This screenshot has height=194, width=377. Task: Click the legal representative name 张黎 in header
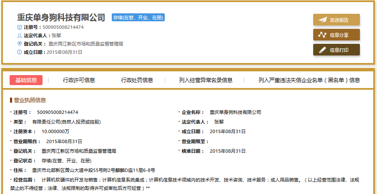pyautogui.click(x=56, y=35)
